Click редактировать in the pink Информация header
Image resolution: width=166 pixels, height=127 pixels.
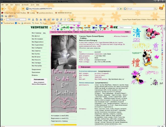pos(123,67)
